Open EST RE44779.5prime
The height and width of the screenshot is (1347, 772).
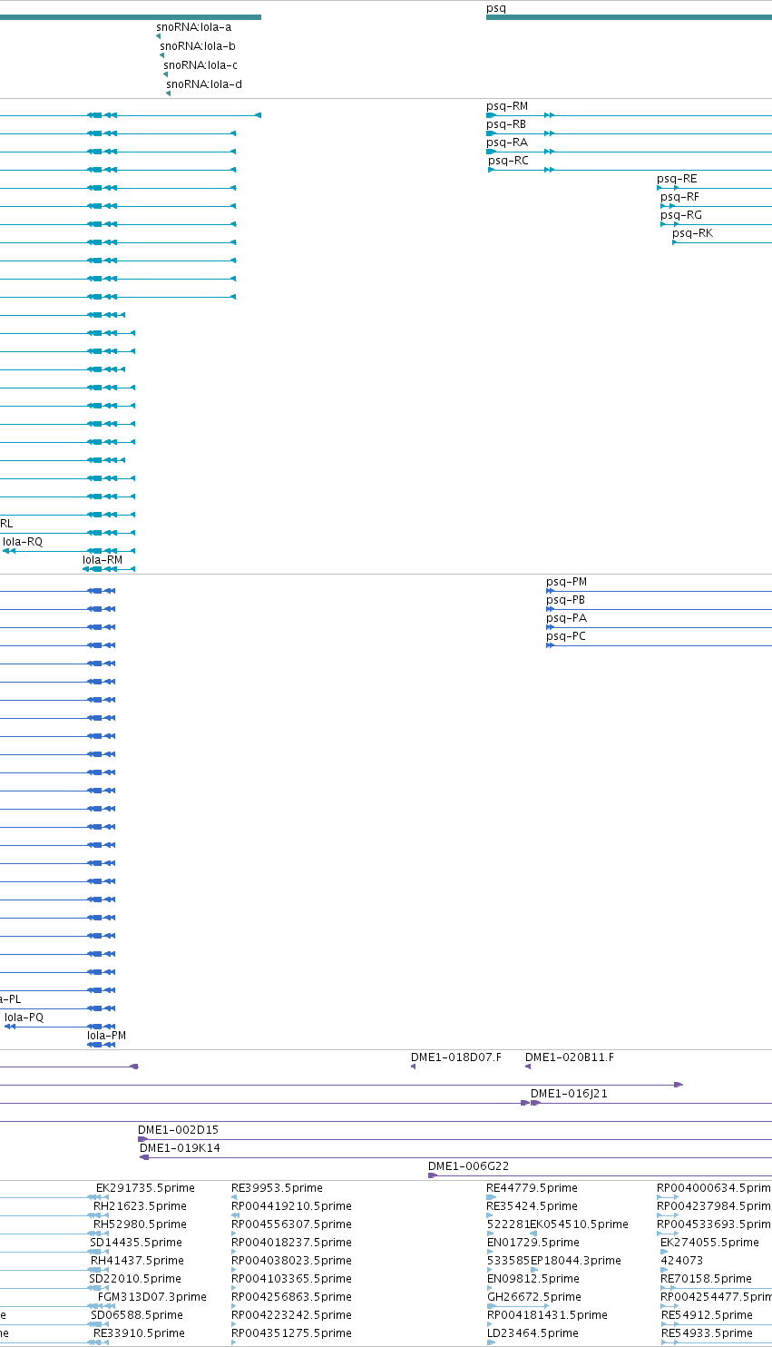[532, 1188]
